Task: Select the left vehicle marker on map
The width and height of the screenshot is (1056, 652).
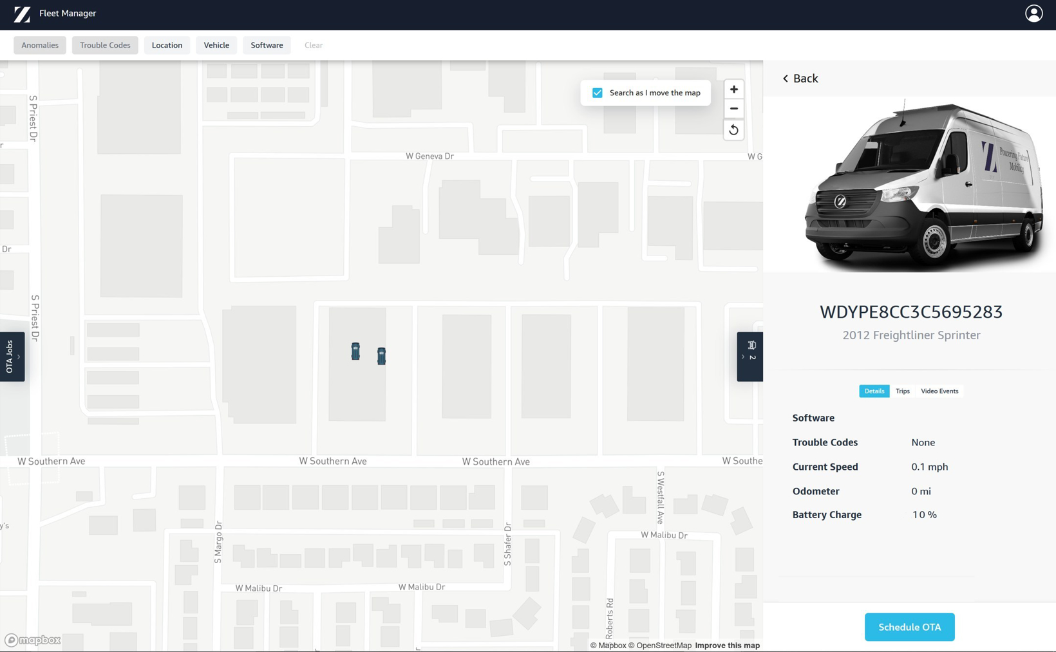Action: [355, 351]
